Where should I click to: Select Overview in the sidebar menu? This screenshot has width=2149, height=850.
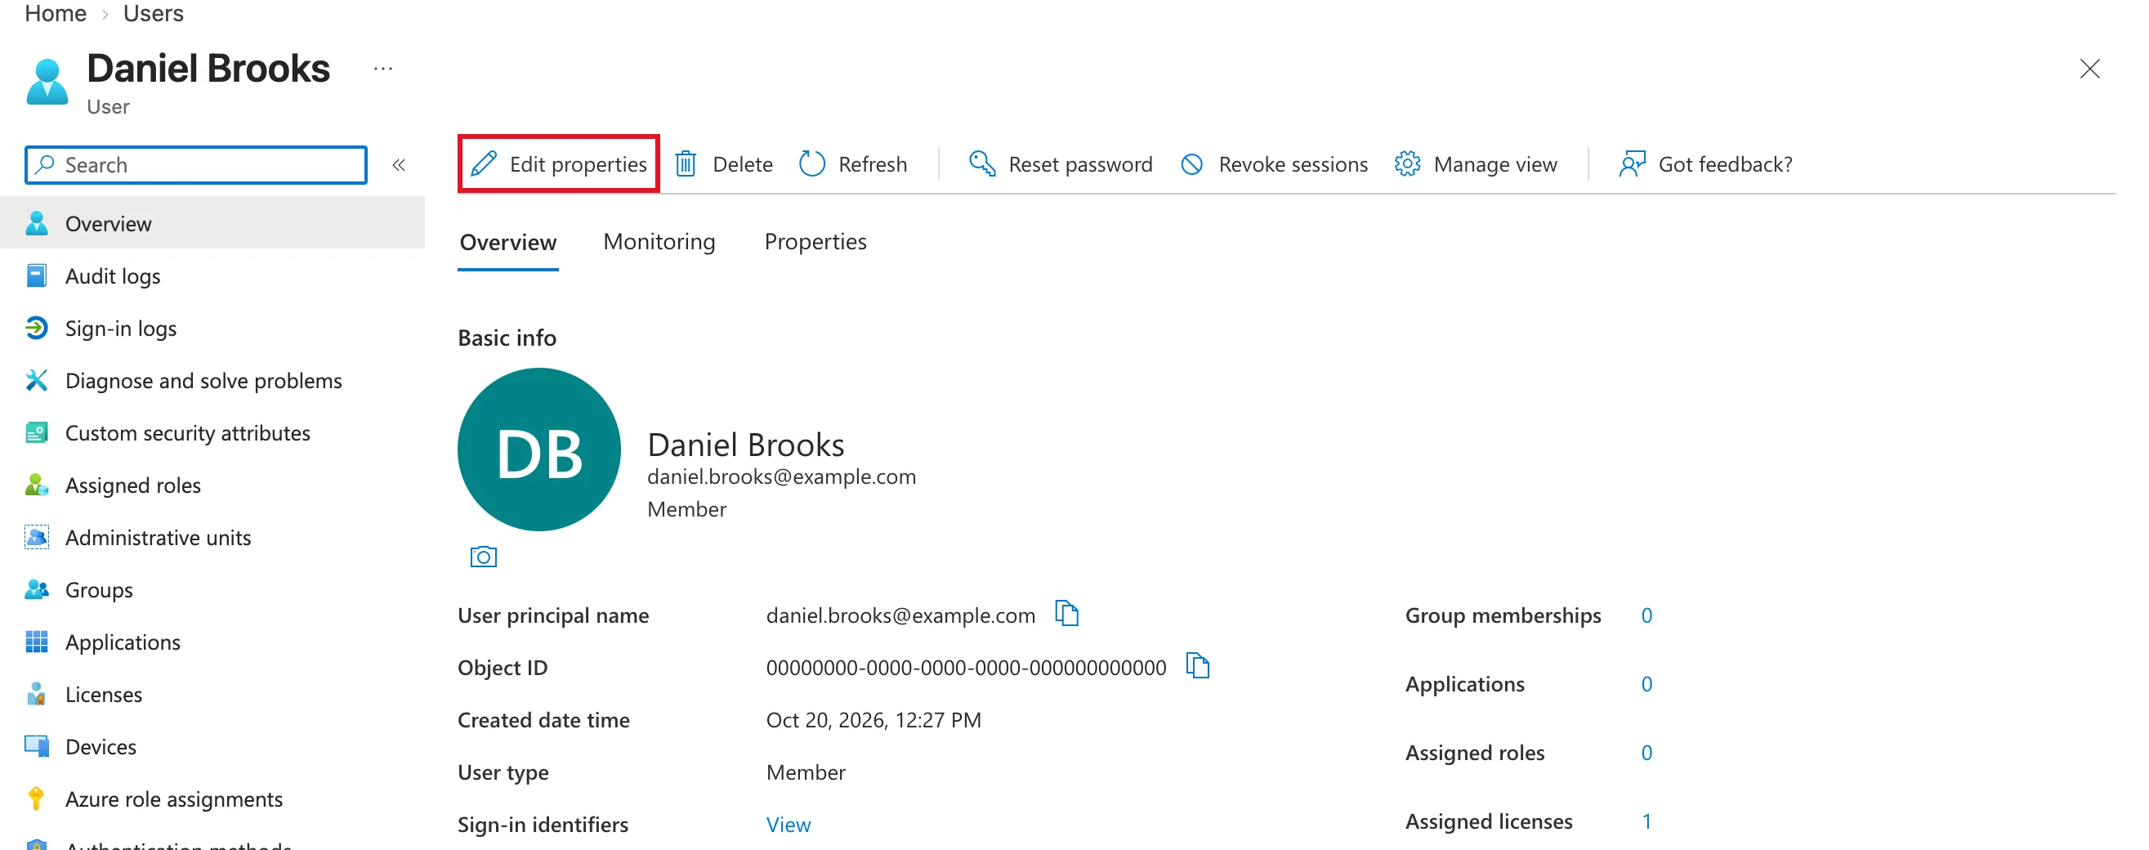212,224
